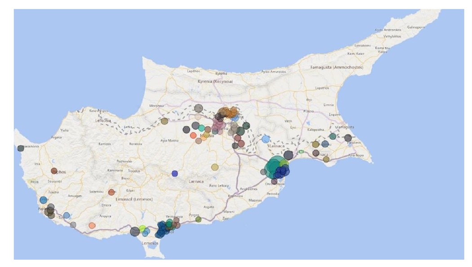Click the Kyrenia (Keryneia) district label
This screenshot has width=472, height=267.
216,82
